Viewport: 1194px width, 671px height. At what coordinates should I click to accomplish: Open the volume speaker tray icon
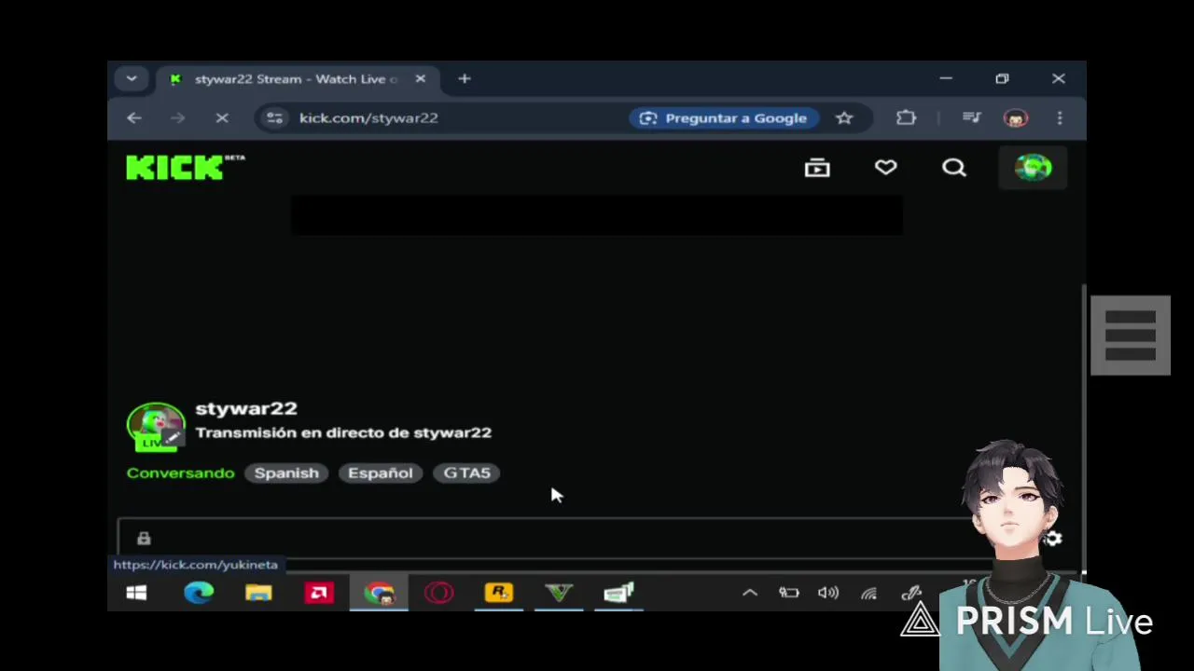[828, 593]
